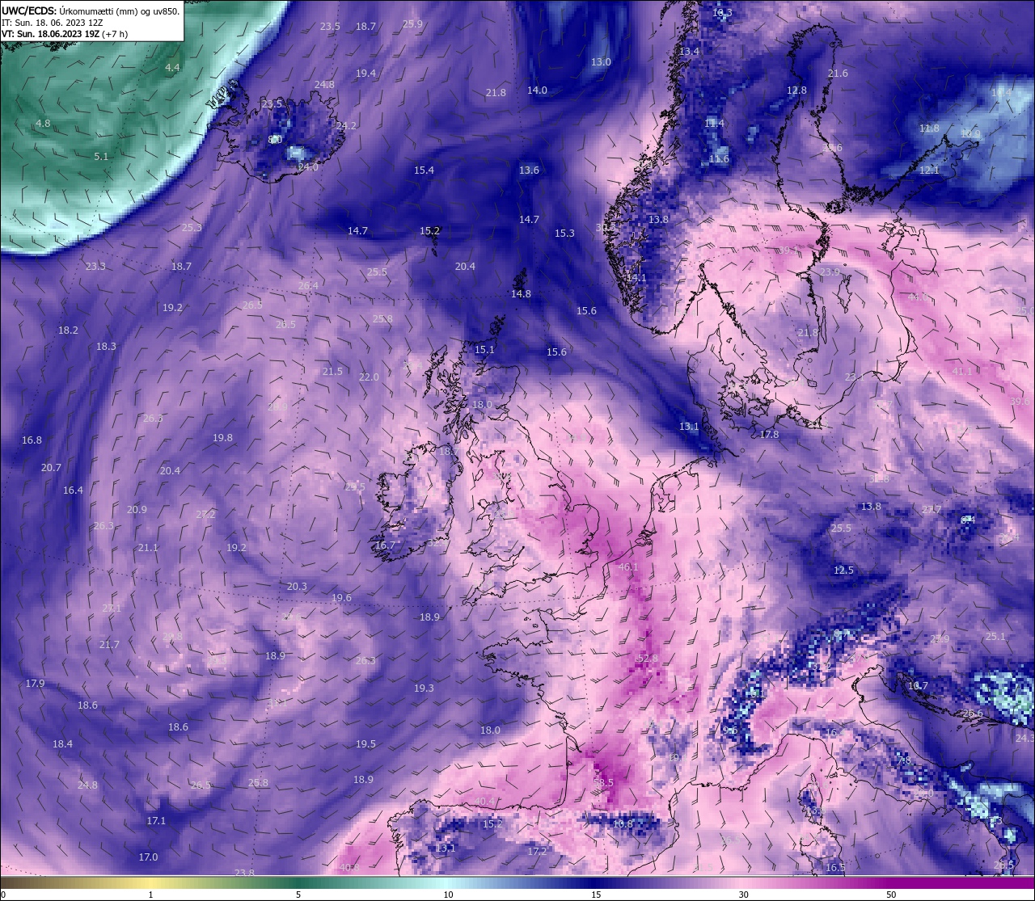Click the 23.3 value south of Greenland
The width and height of the screenshot is (1035, 901).
tap(95, 267)
